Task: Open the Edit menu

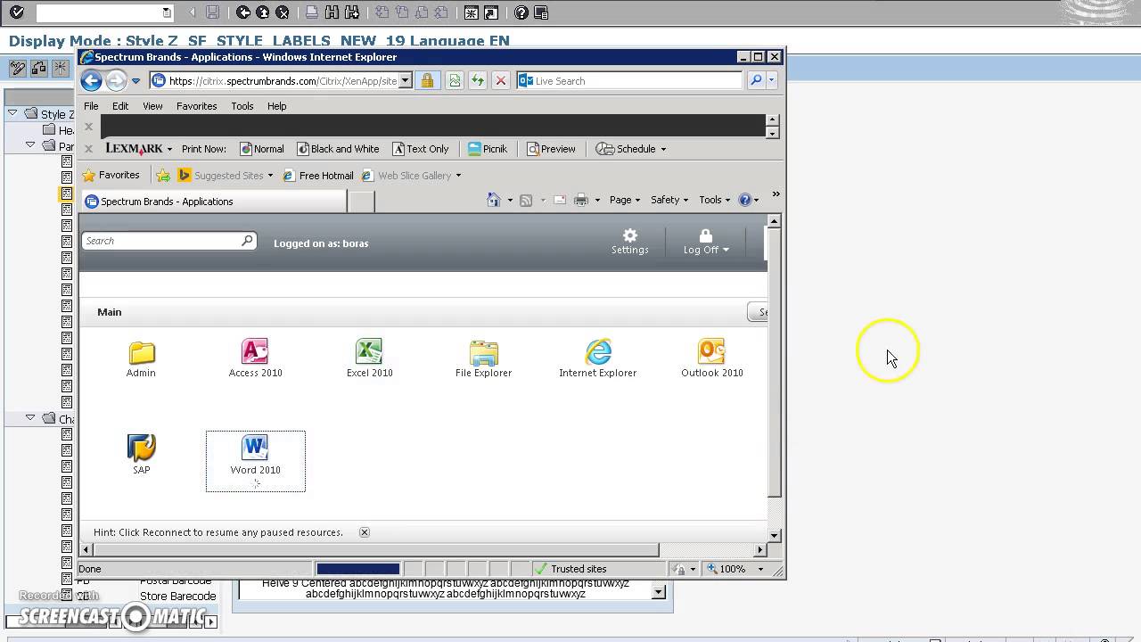Action: point(120,106)
